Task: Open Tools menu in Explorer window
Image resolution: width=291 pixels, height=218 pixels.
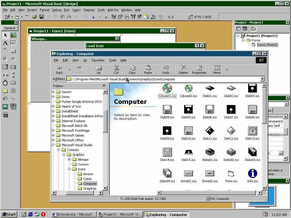Action: (113, 60)
